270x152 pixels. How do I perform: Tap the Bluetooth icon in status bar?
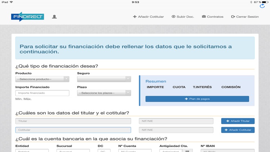point(251,2)
